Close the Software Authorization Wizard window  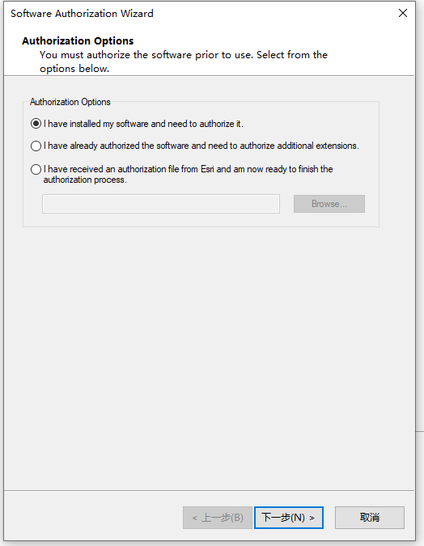click(403, 13)
